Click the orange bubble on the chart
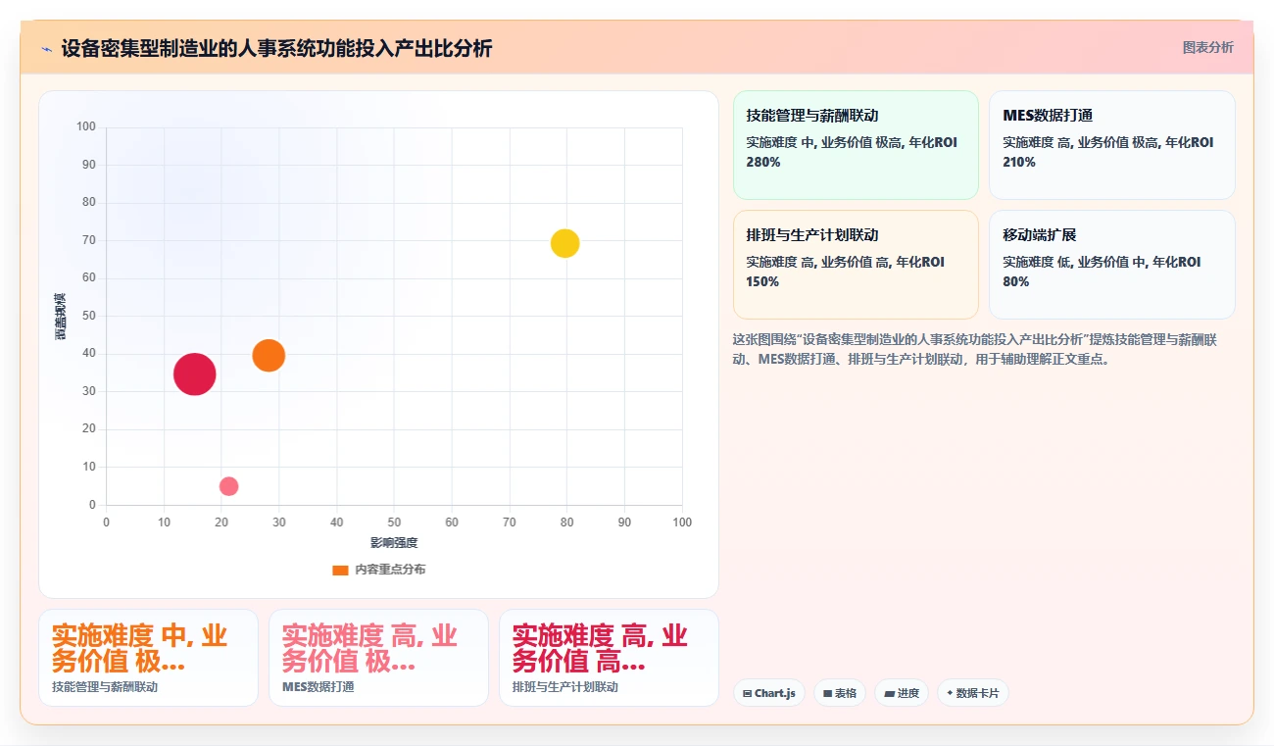1274x746 pixels. coord(269,355)
